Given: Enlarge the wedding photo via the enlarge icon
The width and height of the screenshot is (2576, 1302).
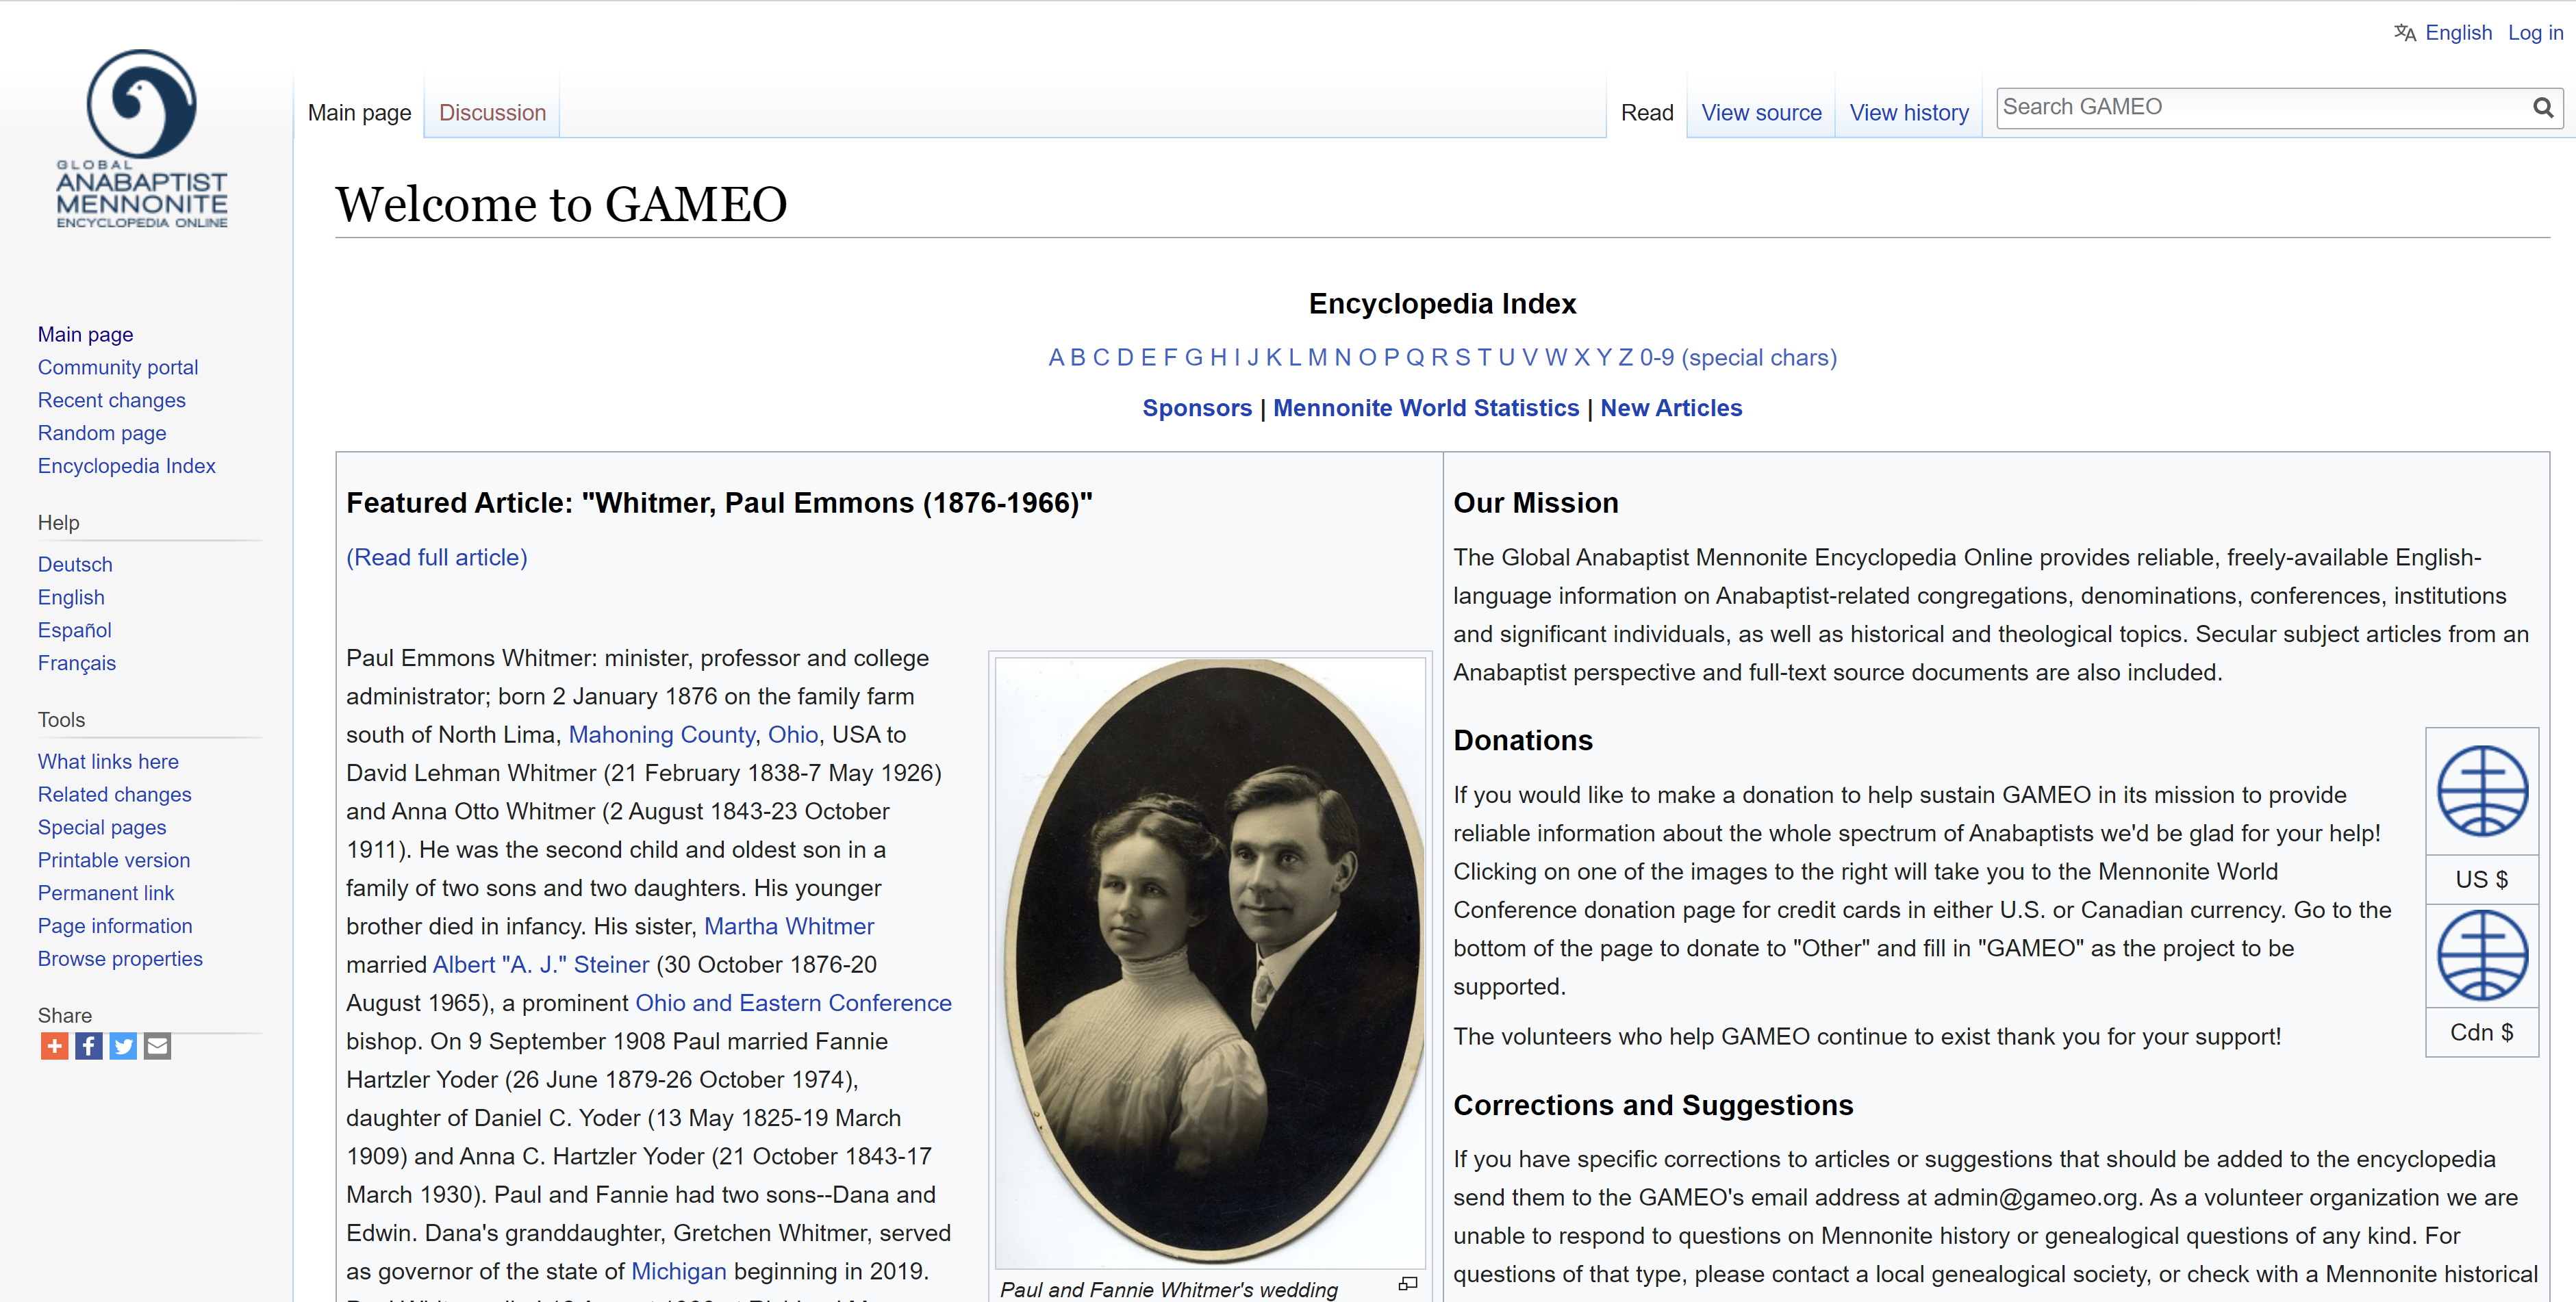Looking at the screenshot, I should (x=1407, y=1283).
